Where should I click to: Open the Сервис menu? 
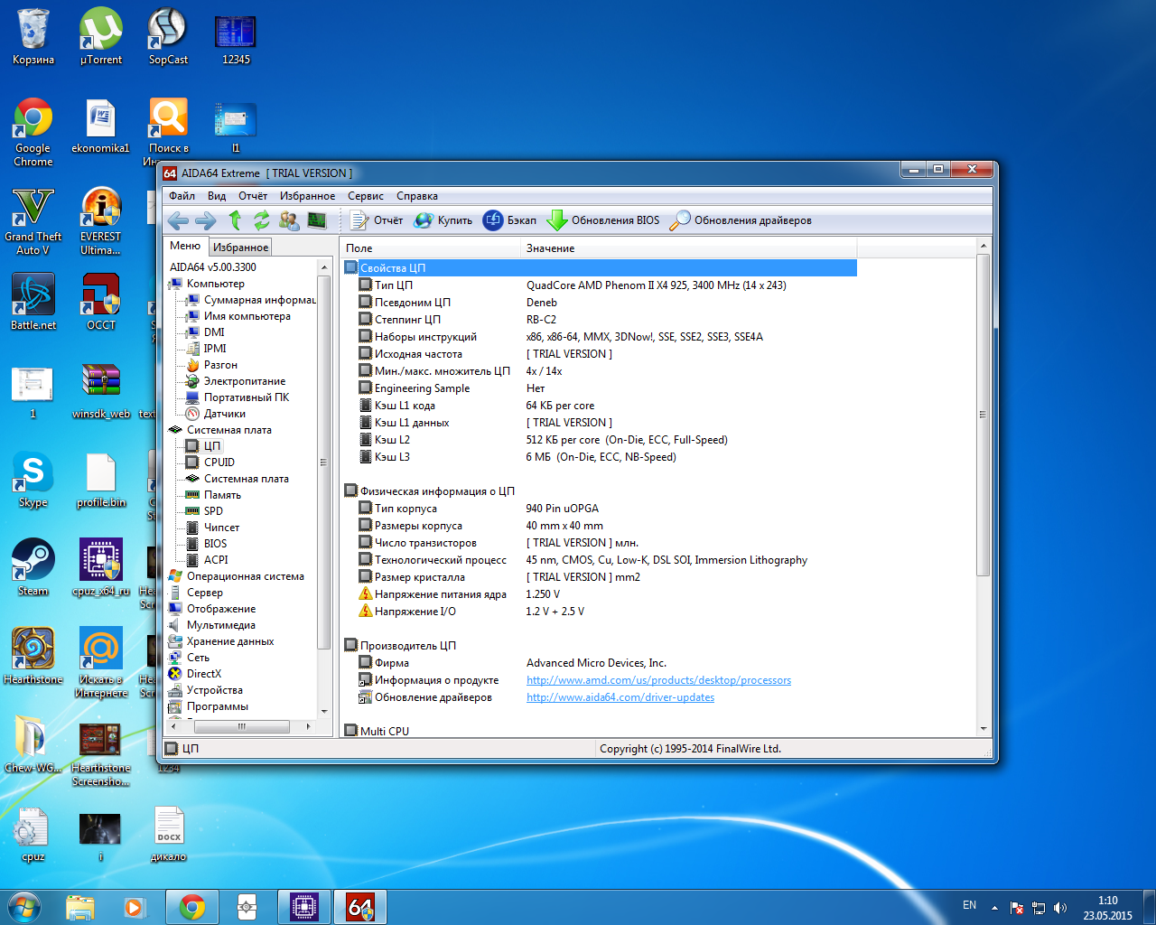[365, 196]
